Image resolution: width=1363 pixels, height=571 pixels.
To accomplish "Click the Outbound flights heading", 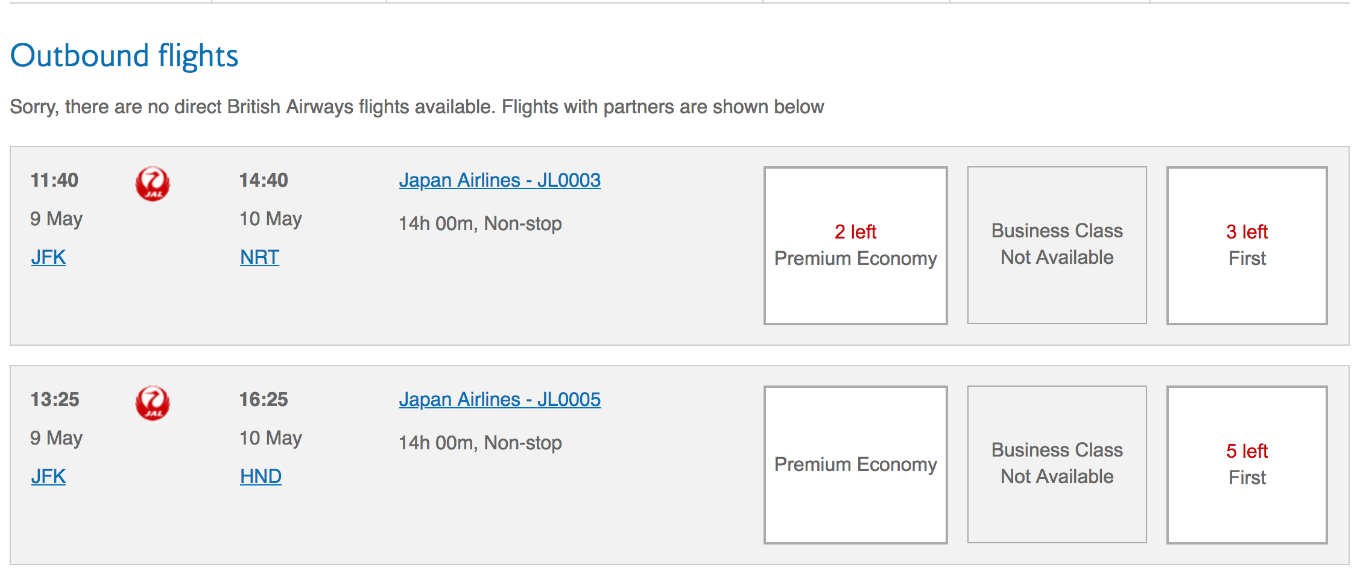I will pos(124,56).
